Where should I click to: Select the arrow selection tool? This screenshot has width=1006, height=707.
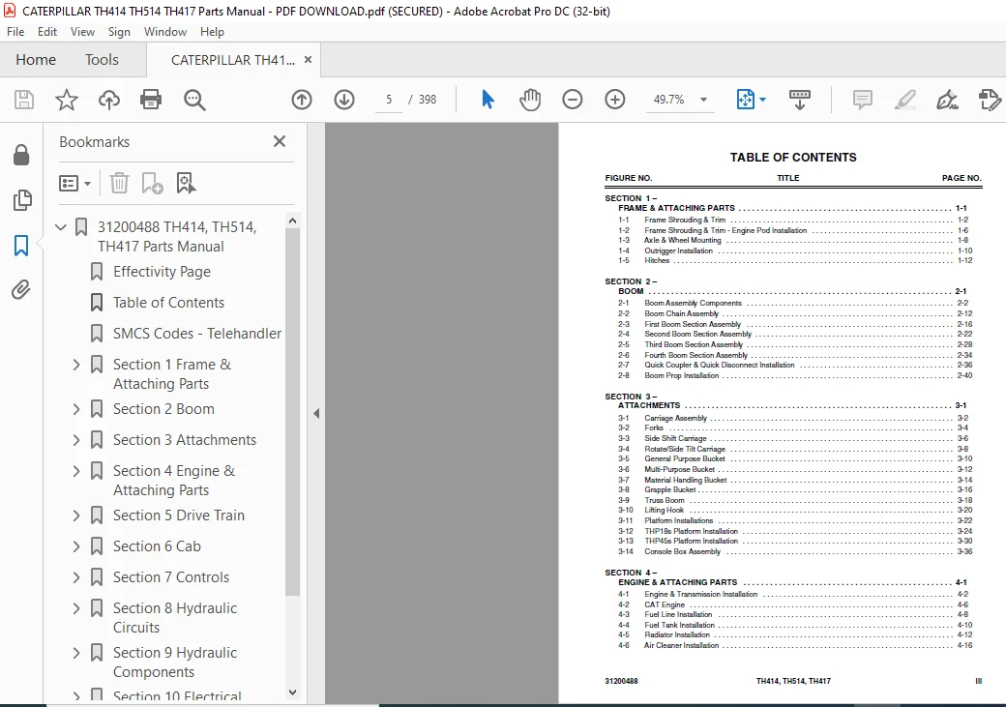click(x=488, y=100)
